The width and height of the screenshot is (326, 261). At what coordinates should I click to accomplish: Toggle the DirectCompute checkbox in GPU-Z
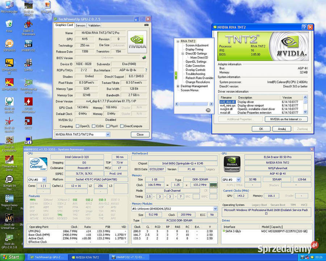(122, 126)
